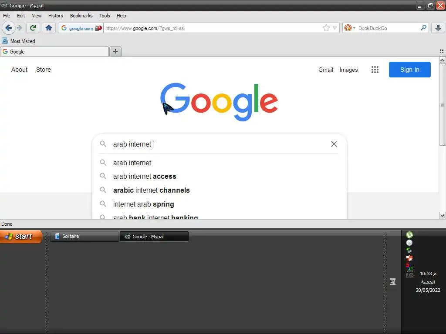Switch to Solitaire in the taskbar

[84, 236]
